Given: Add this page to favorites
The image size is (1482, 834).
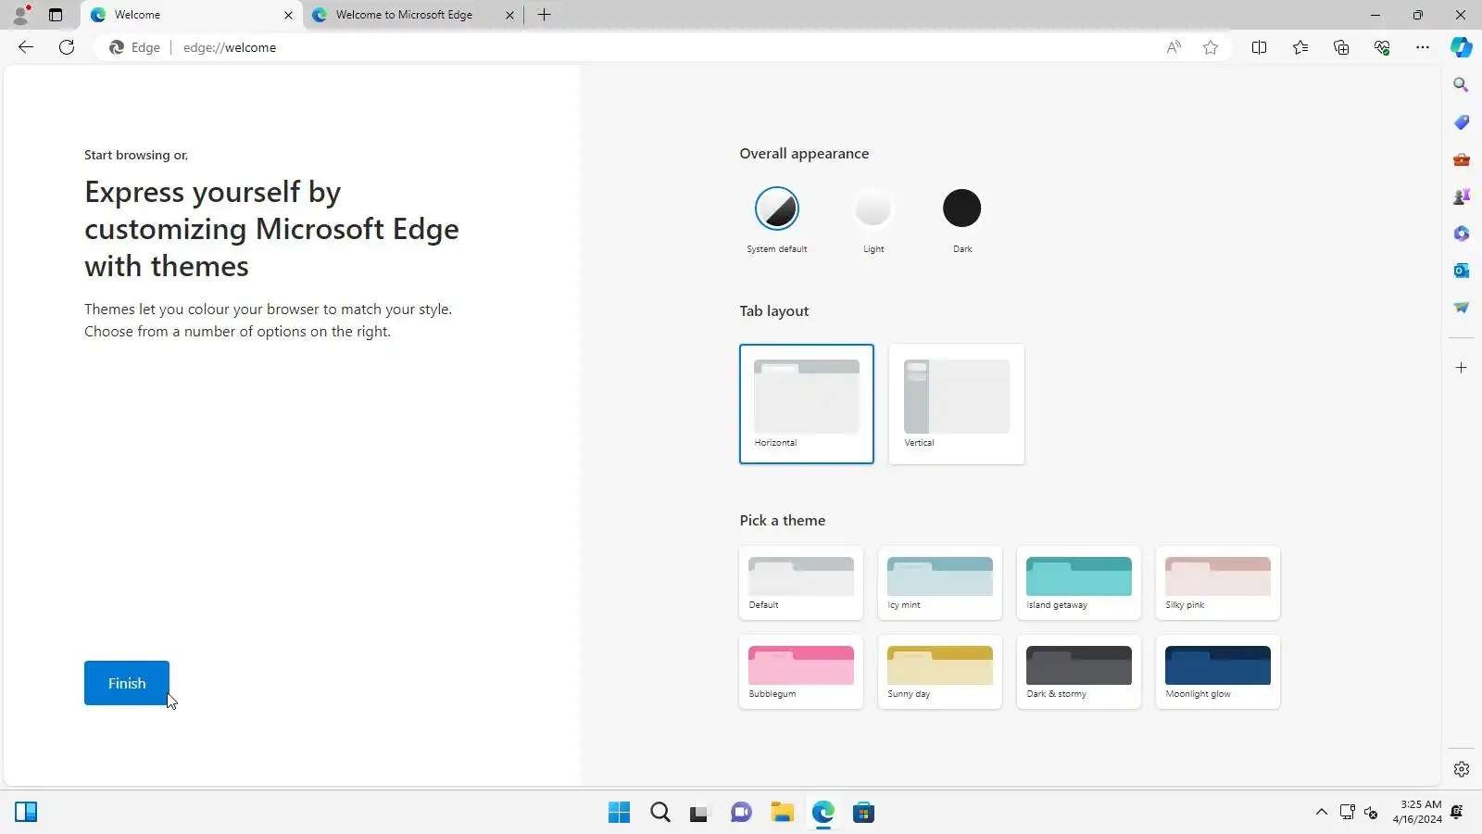Looking at the screenshot, I should [1211, 47].
